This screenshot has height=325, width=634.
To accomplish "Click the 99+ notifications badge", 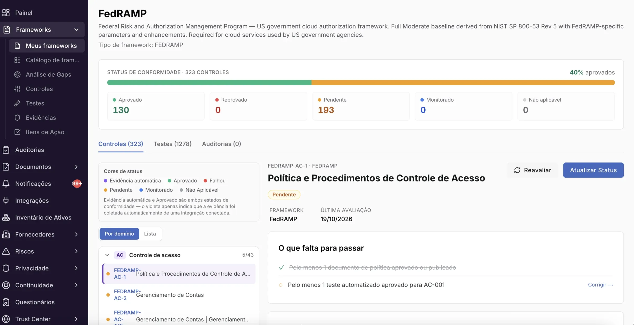I will (x=77, y=184).
